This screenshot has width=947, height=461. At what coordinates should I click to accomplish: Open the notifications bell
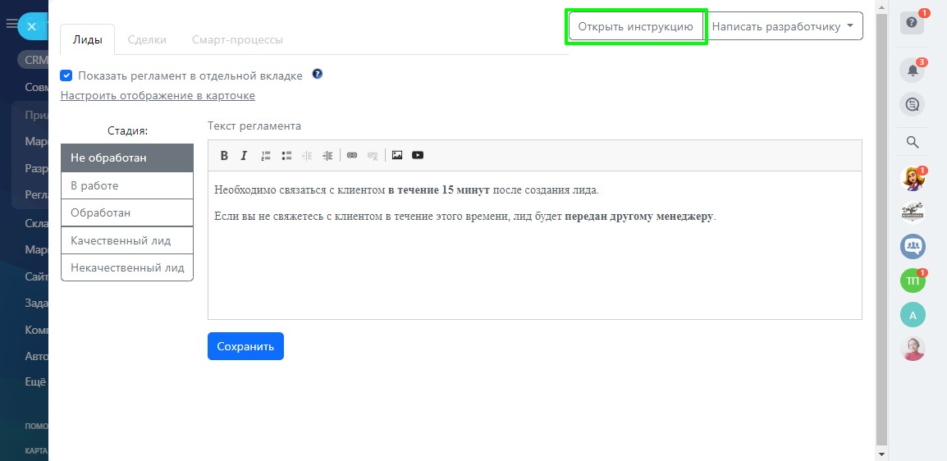pyautogui.click(x=912, y=71)
